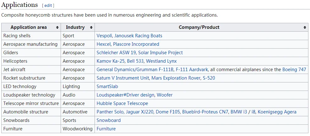Screen dimensions: 310x136
Task: Open the SmartSlab link
Action: point(107,86)
